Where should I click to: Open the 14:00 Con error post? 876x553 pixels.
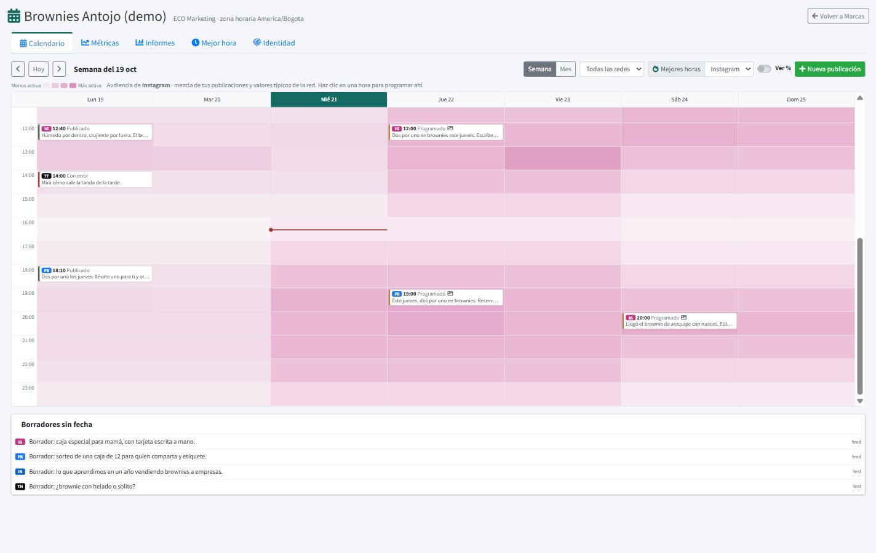pyautogui.click(x=95, y=179)
